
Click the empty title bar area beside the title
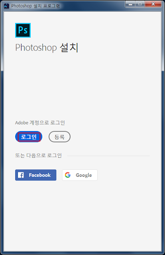click(92, 6)
